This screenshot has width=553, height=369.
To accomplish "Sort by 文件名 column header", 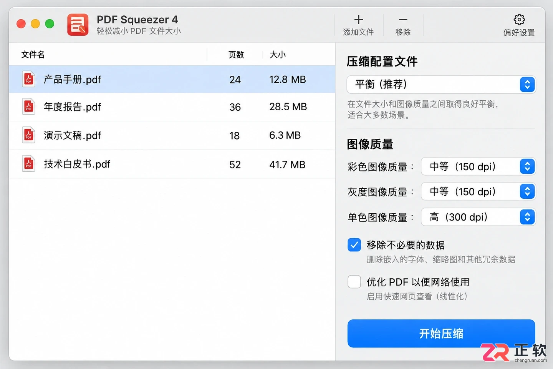I will coord(33,55).
